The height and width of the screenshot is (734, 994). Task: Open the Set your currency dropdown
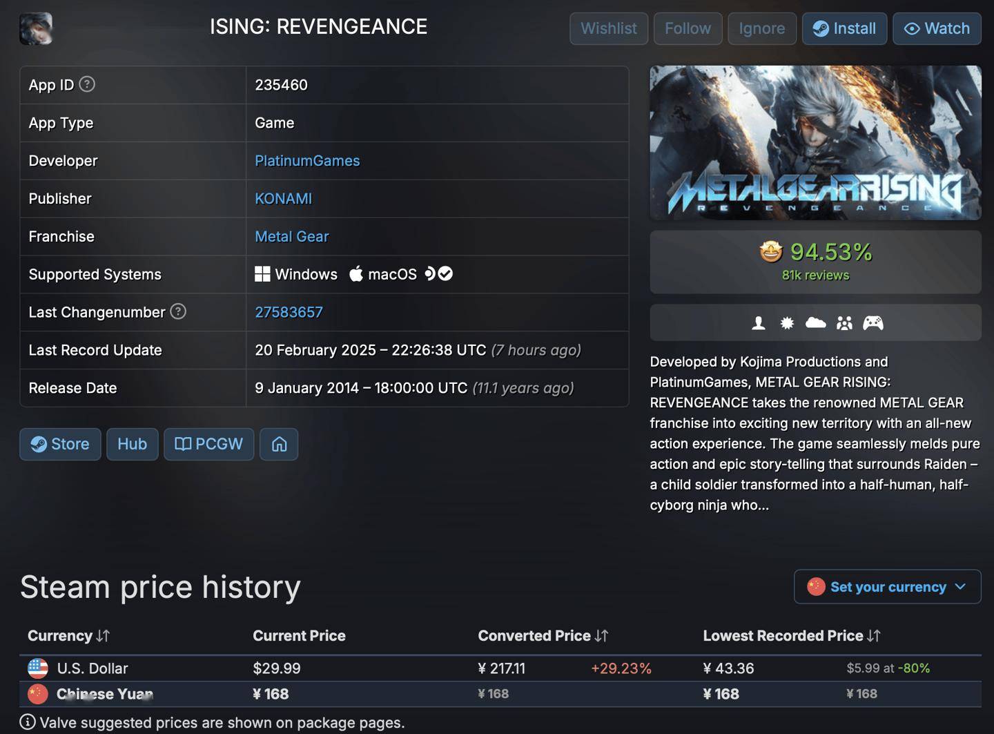point(887,587)
